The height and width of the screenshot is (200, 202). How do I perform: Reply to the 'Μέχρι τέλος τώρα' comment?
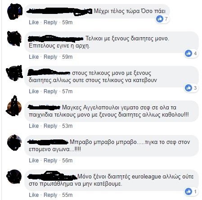point(50,22)
